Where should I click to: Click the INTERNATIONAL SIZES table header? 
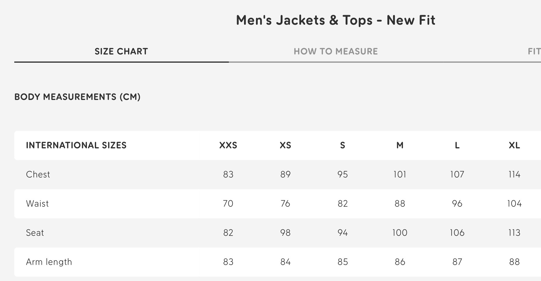[76, 145]
